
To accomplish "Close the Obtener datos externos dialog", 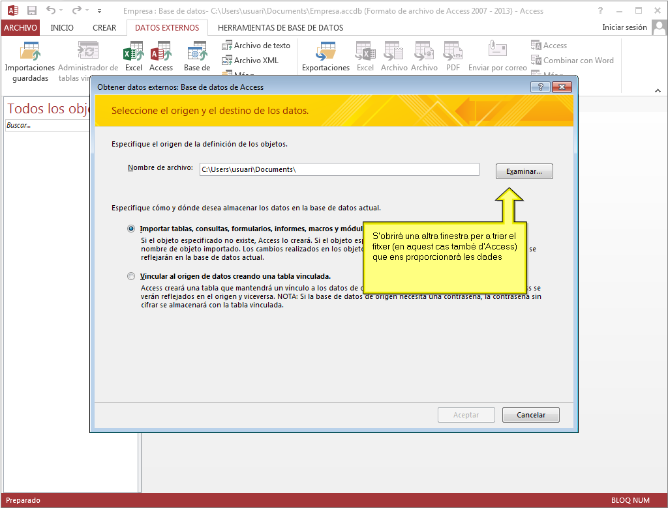I will pos(562,87).
